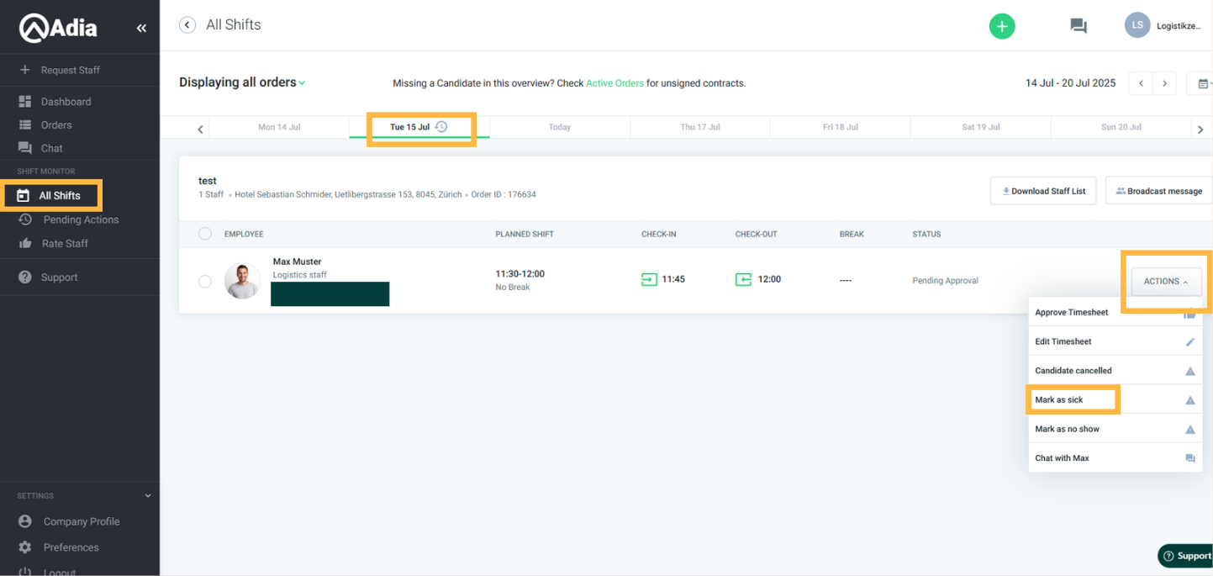This screenshot has width=1213, height=576.
Task: Click the plus icon beside Request Staff
Action: point(24,70)
